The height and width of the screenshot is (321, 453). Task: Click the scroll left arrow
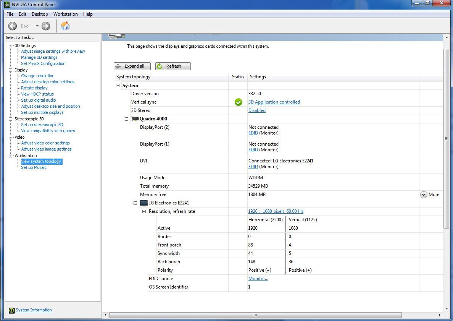point(105,315)
